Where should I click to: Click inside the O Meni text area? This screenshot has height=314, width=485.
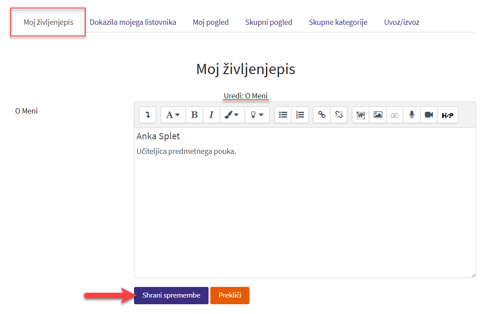click(304, 213)
